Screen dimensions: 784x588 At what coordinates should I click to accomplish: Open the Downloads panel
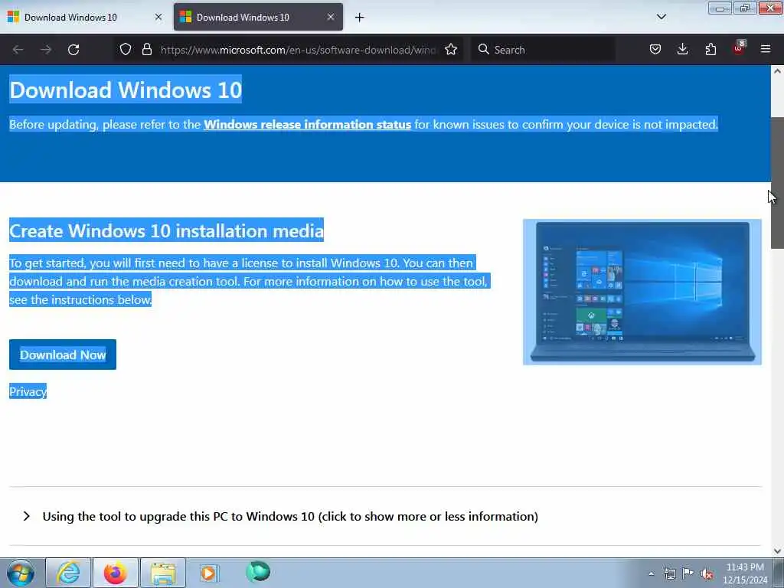682,49
